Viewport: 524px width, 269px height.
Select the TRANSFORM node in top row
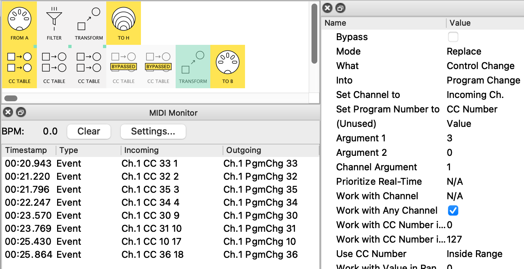[89, 23]
